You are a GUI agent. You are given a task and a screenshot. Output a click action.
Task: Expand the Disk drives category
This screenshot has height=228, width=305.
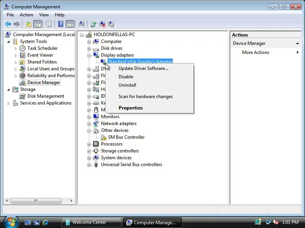pos(89,49)
